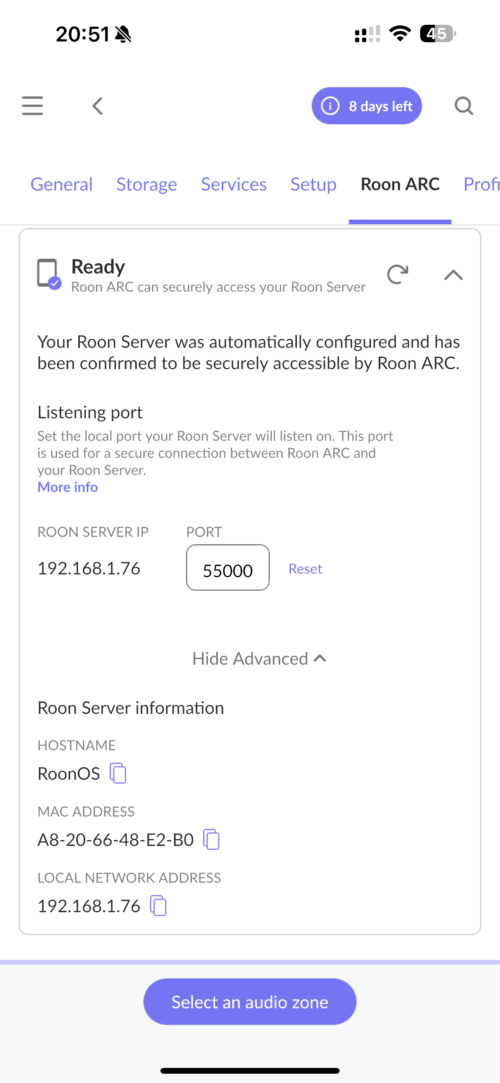Viewport: 500px width, 1083px height.
Task: Go back using the left chevron
Action: click(x=98, y=106)
